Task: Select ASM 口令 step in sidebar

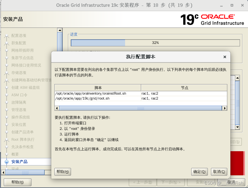Action: pos(19,95)
